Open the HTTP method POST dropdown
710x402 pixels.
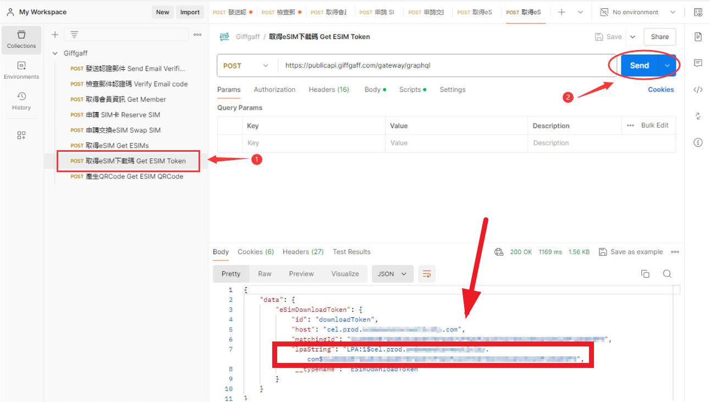[x=247, y=65]
